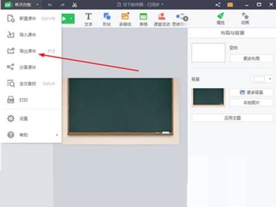Click the 更改布局 button
The height and width of the screenshot is (207, 276).
tap(251, 59)
